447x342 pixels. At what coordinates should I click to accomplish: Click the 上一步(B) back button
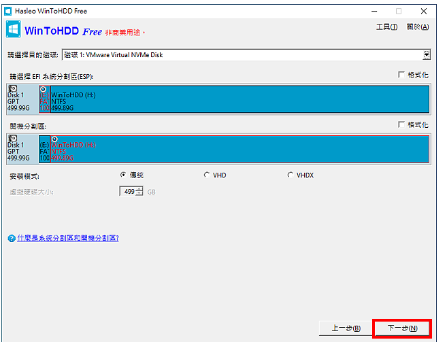(346, 328)
